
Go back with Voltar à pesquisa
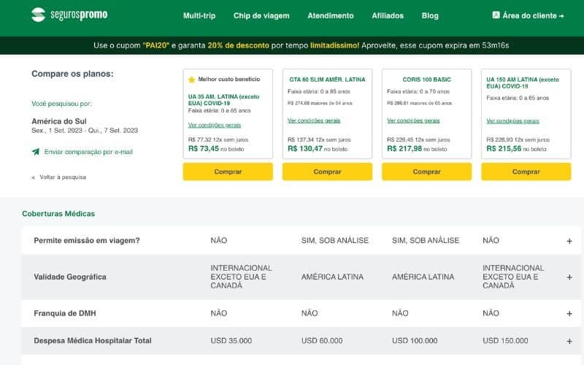tap(63, 177)
